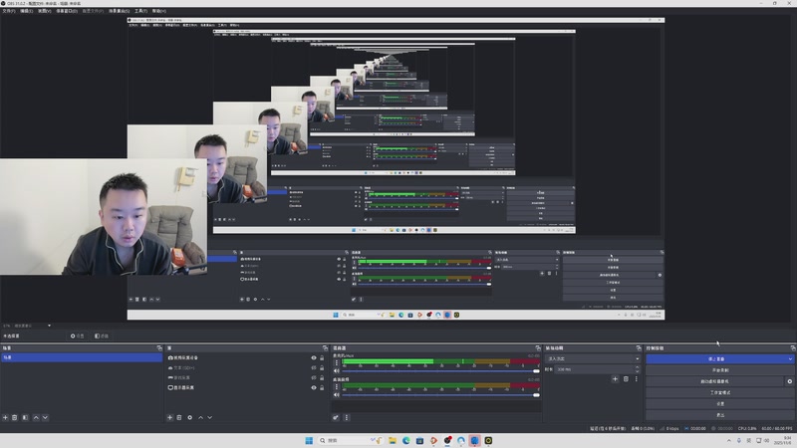
Task: Open the scene transition type dropdown
Action: [x=593, y=358]
